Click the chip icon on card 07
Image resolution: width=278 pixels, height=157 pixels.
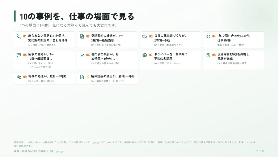(x=145, y=55)
